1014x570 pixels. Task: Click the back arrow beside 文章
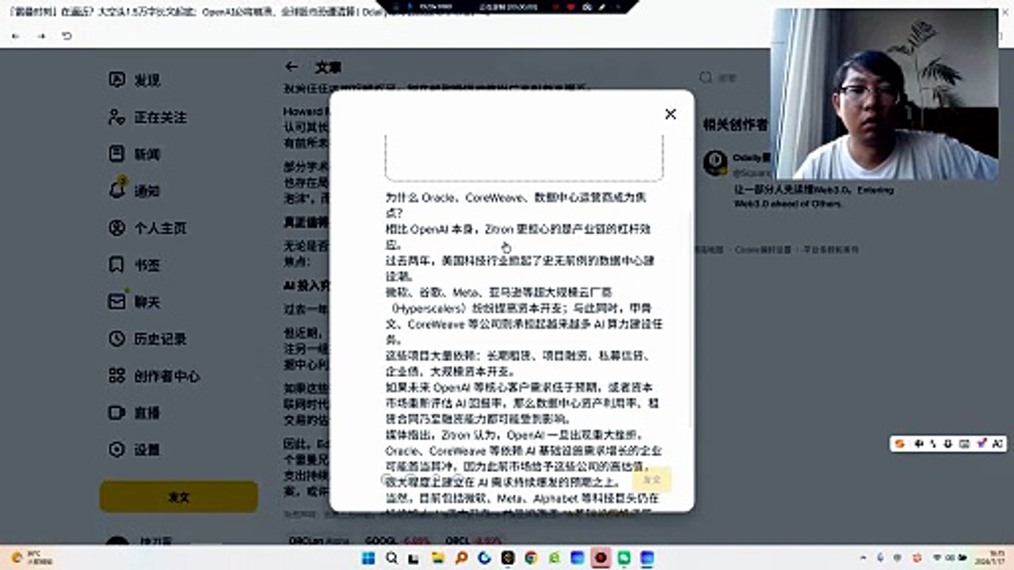click(x=292, y=66)
